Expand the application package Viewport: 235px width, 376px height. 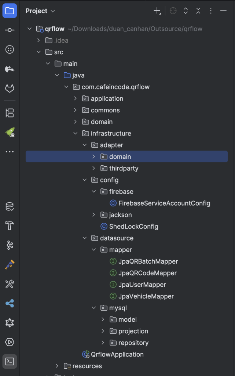tap(76, 99)
